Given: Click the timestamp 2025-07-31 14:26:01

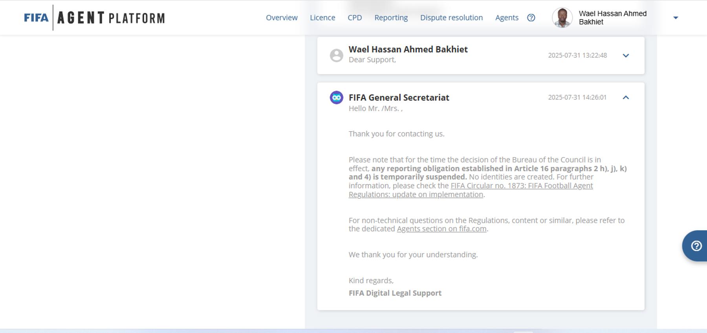Looking at the screenshot, I should [577, 97].
